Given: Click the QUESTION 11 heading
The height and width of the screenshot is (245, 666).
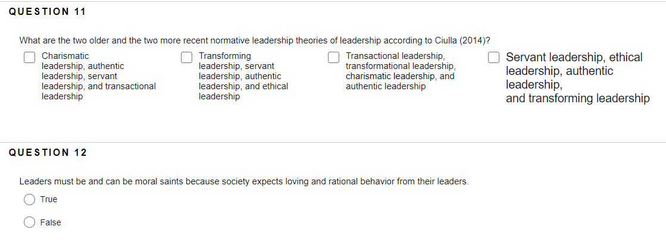Looking at the screenshot, I should pos(47,12).
